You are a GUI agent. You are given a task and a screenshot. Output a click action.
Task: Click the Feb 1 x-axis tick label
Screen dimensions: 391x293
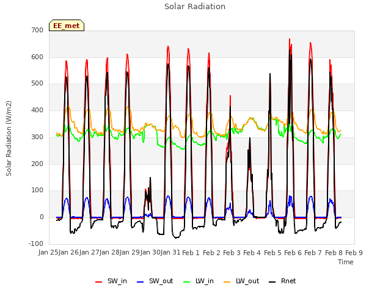191,253
